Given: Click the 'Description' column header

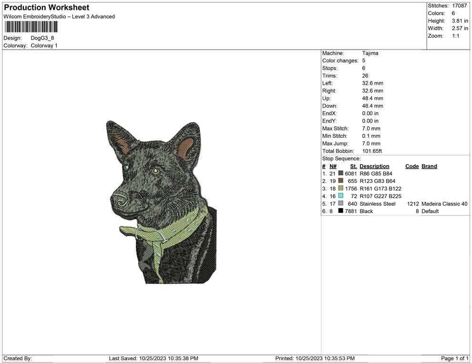Looking at the screenshot, I should [x=374, y=166].
